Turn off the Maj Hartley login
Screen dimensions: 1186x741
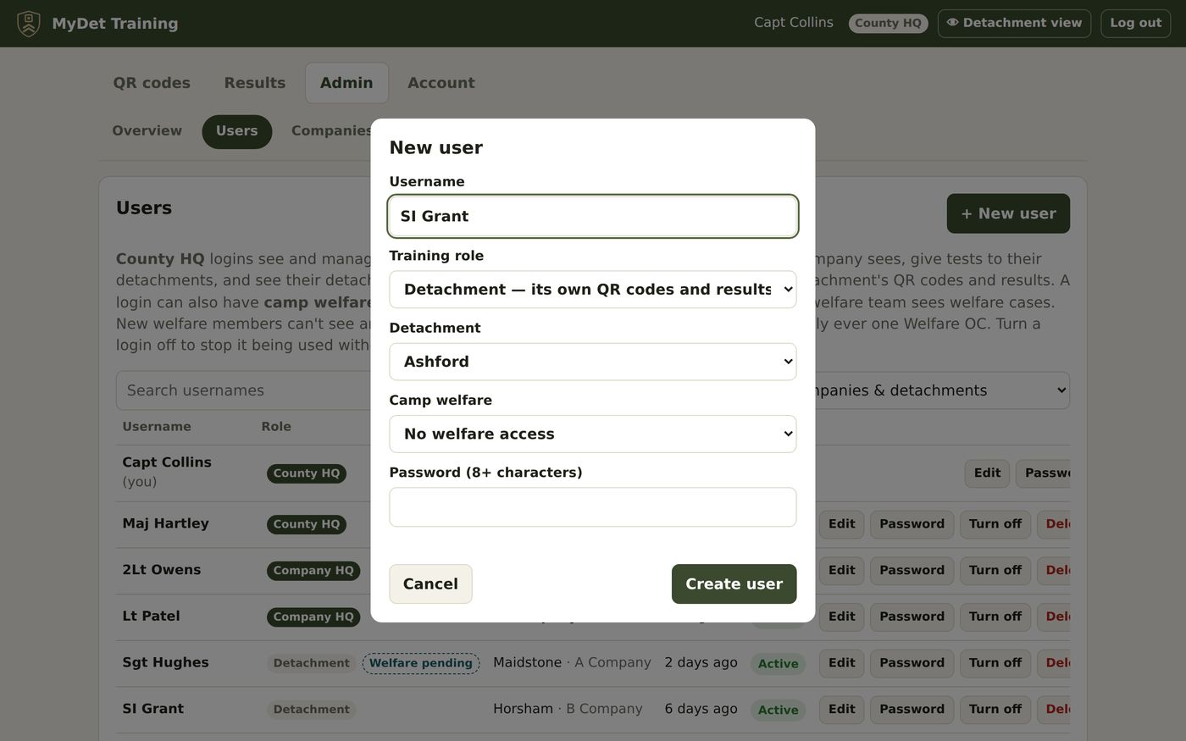click(x=995, y=524)
